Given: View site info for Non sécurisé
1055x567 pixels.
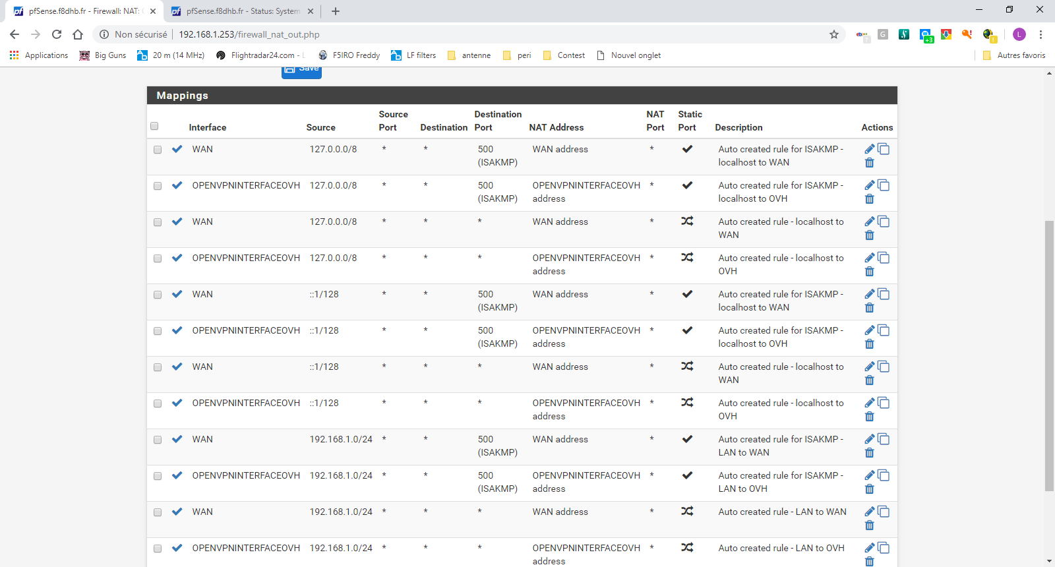Looking at the screenshot, I should (x=133, y=34).
